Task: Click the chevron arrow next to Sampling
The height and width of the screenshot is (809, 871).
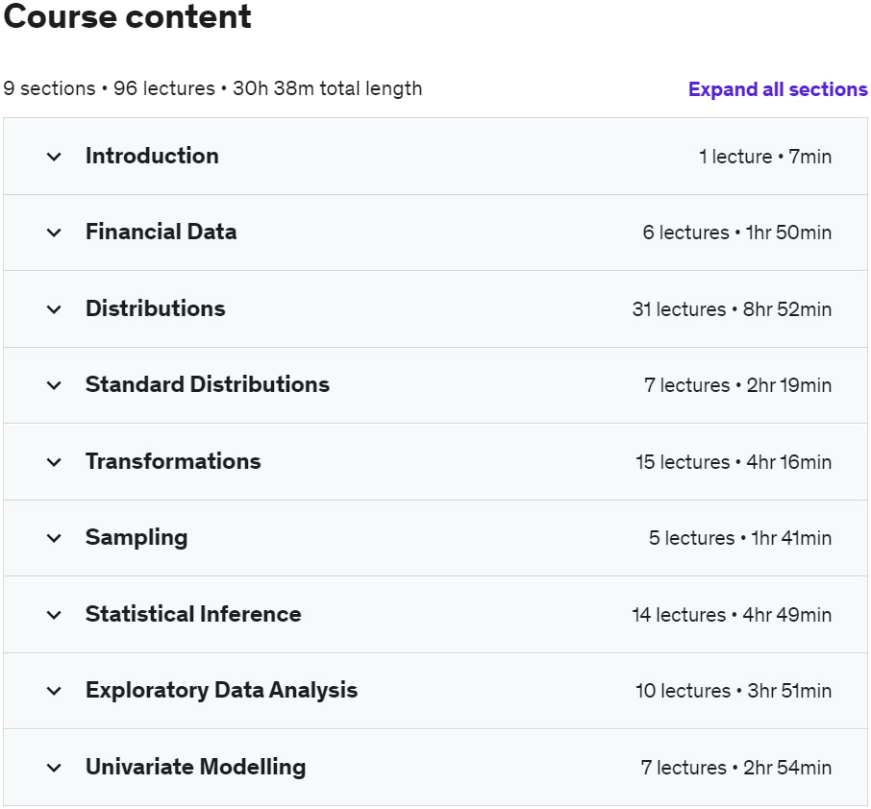Action: pos(54,538)
